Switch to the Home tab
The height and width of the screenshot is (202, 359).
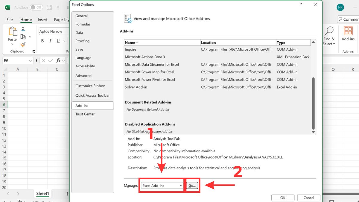click(26, 19)
